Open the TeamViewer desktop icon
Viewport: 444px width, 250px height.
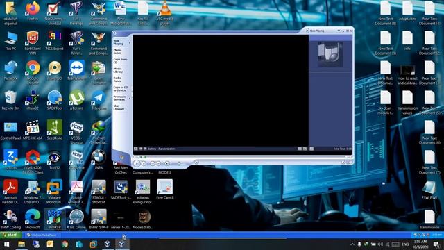pos(76,70)
